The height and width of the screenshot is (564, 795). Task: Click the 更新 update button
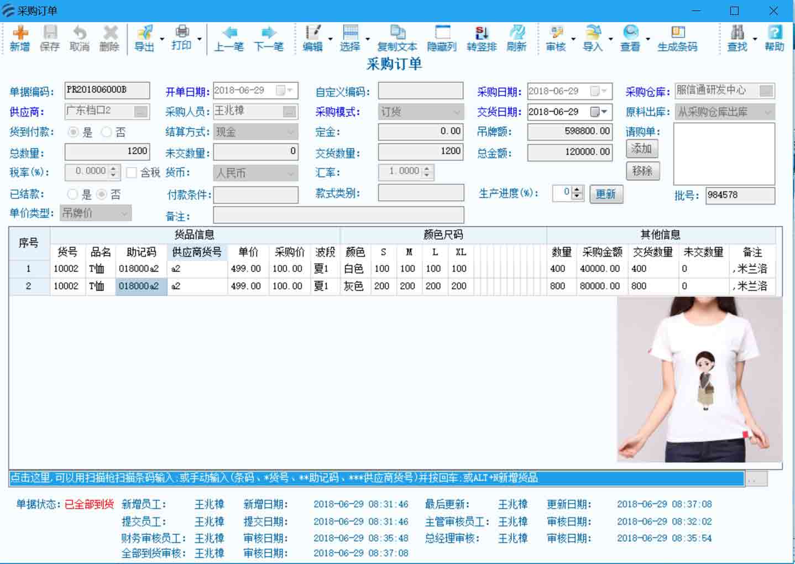click(606, 194)
